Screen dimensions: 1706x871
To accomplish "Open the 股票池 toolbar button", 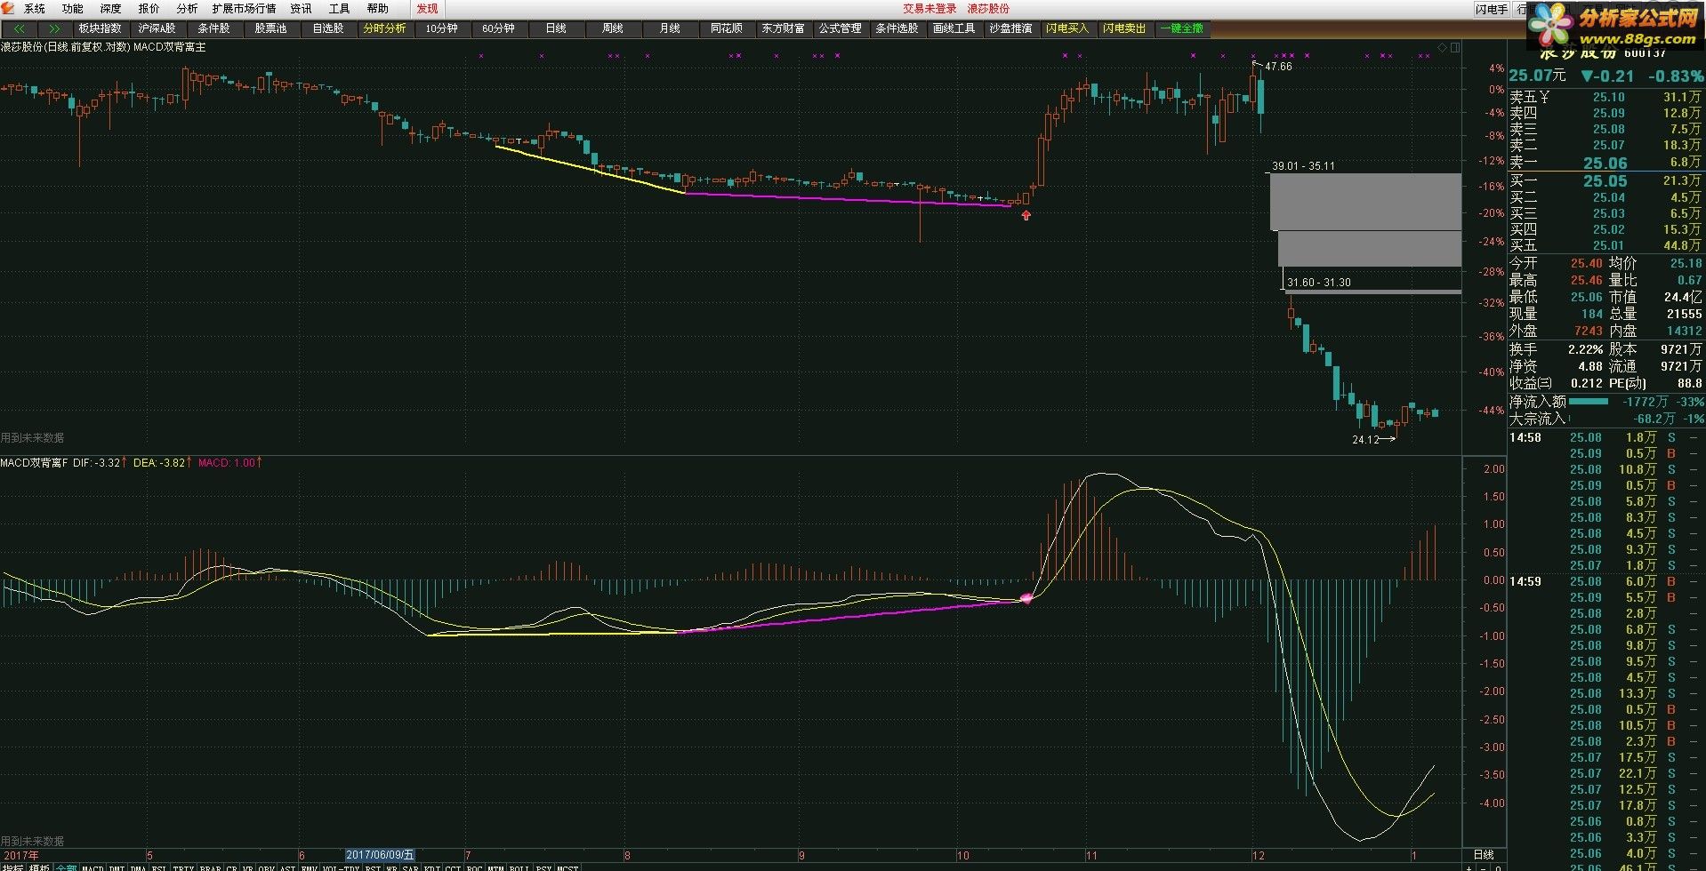I will tap(270, 28).
